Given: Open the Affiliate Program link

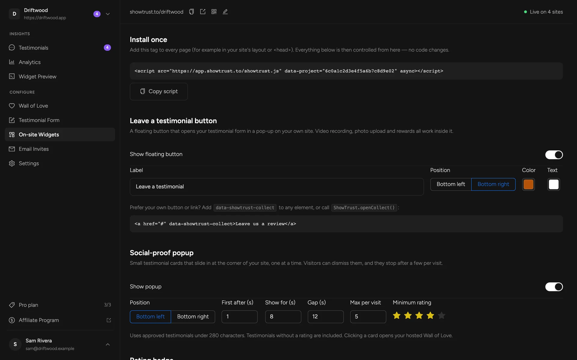Looking at the screenshot, I should [x=60, y=320].
